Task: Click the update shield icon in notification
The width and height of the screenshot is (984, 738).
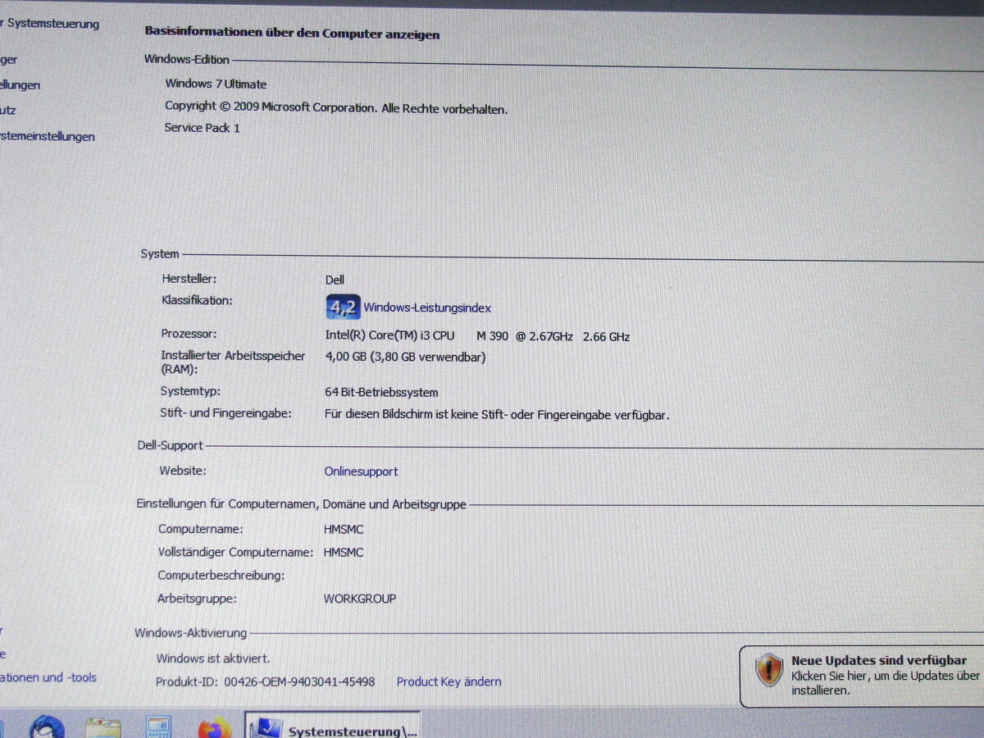Action: click(x=769, y=670)
